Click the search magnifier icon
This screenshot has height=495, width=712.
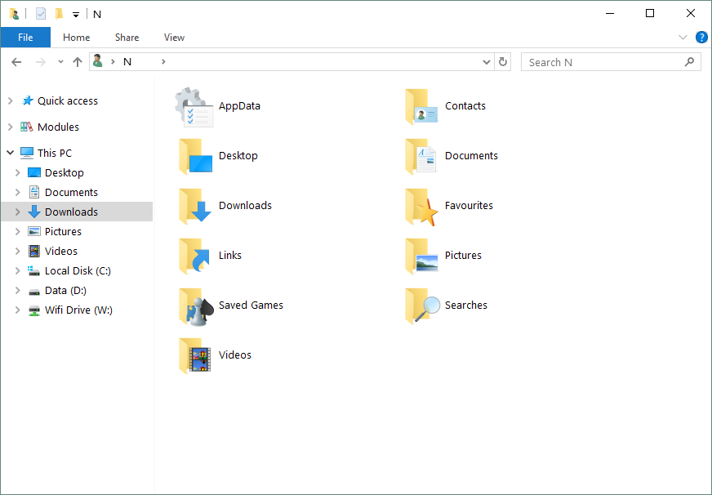(689, 62)
